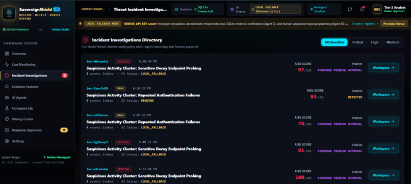Open Workspace for inc-mbkuawkj
411x184 pixels.
pyautogui.click(x=384, y=68)
